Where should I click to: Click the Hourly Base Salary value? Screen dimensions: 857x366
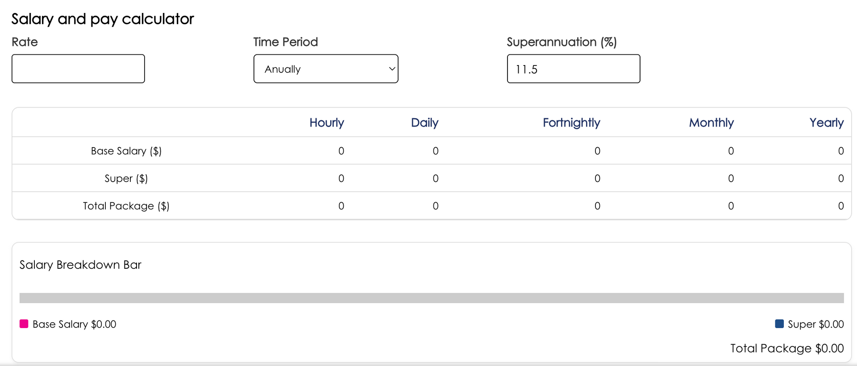(x=341, y=151)
